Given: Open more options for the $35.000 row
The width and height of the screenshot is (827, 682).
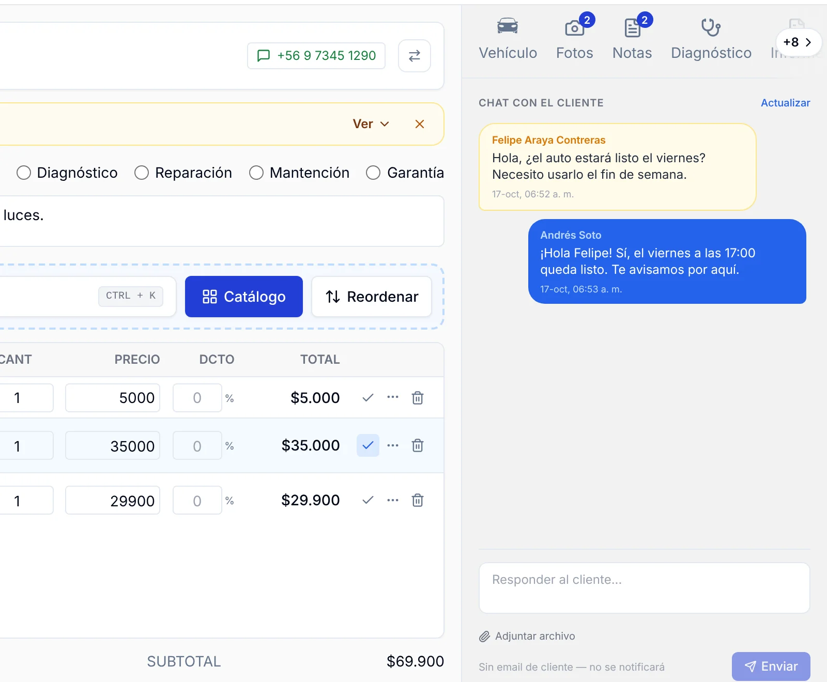Looking at the screenshot, I should coord(393,445).
